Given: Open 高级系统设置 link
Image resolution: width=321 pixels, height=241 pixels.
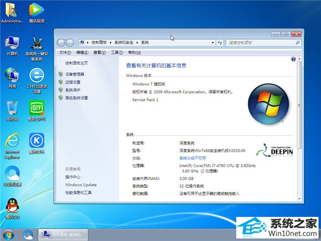Looking at the screenshot, I should [76, 98].
